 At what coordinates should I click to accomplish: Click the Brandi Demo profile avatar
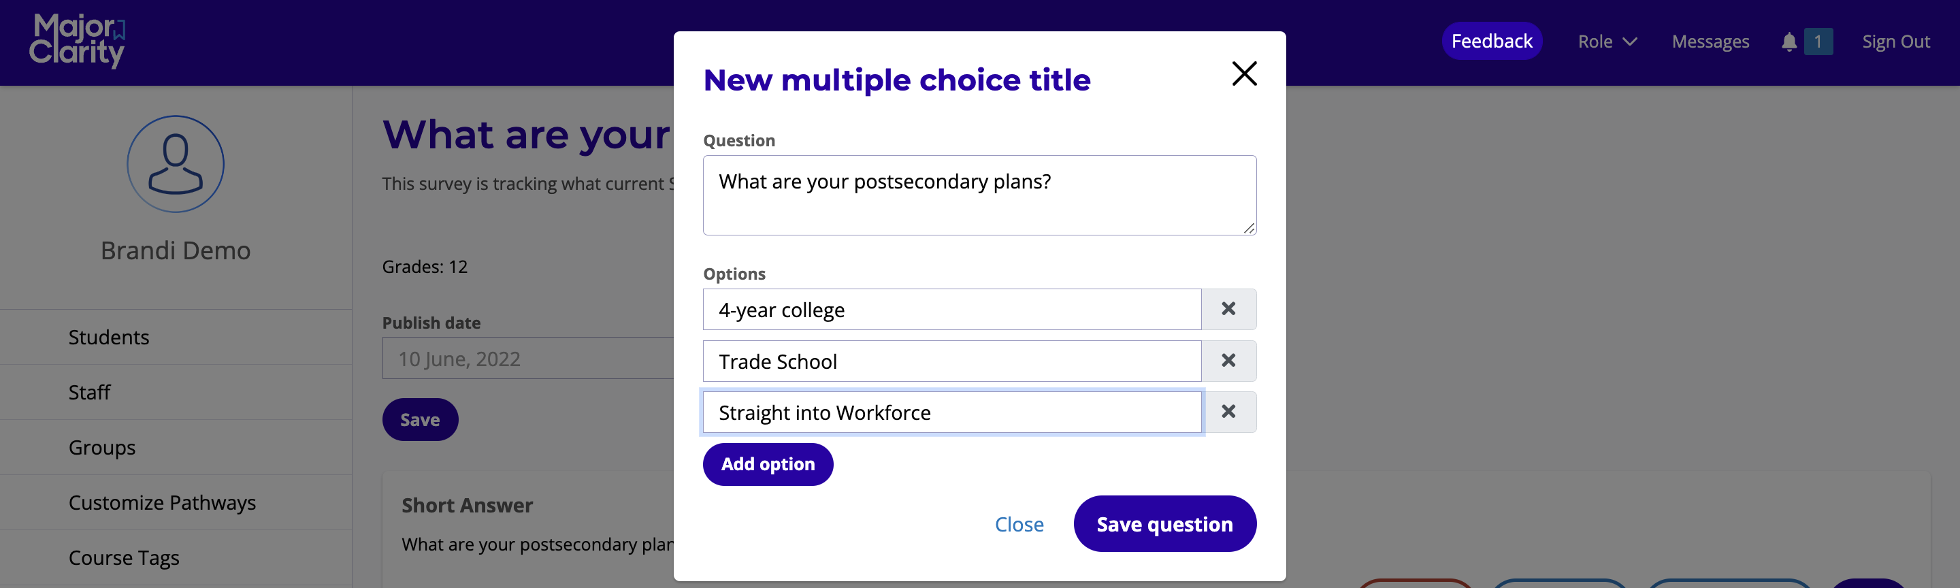175,163
